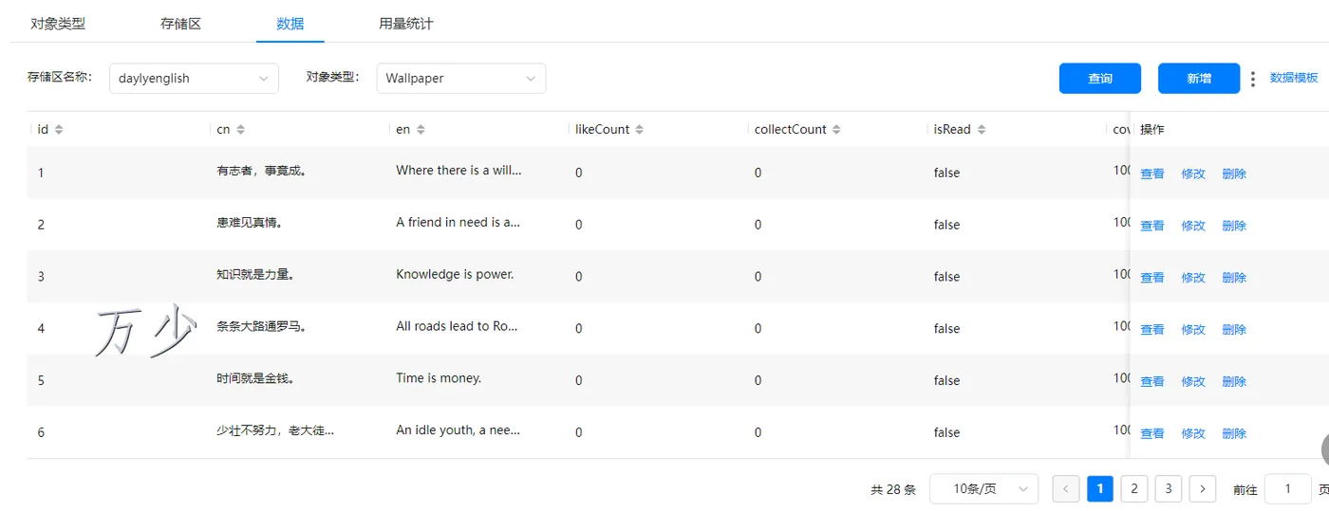Image resolution: width=1329 pixels, height=511 pixels.
Task: Open the three-dot more options menu
Action: tap(1253, 79)
